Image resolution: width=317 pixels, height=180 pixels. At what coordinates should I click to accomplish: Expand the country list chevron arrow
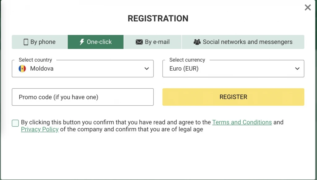[147, 69]
